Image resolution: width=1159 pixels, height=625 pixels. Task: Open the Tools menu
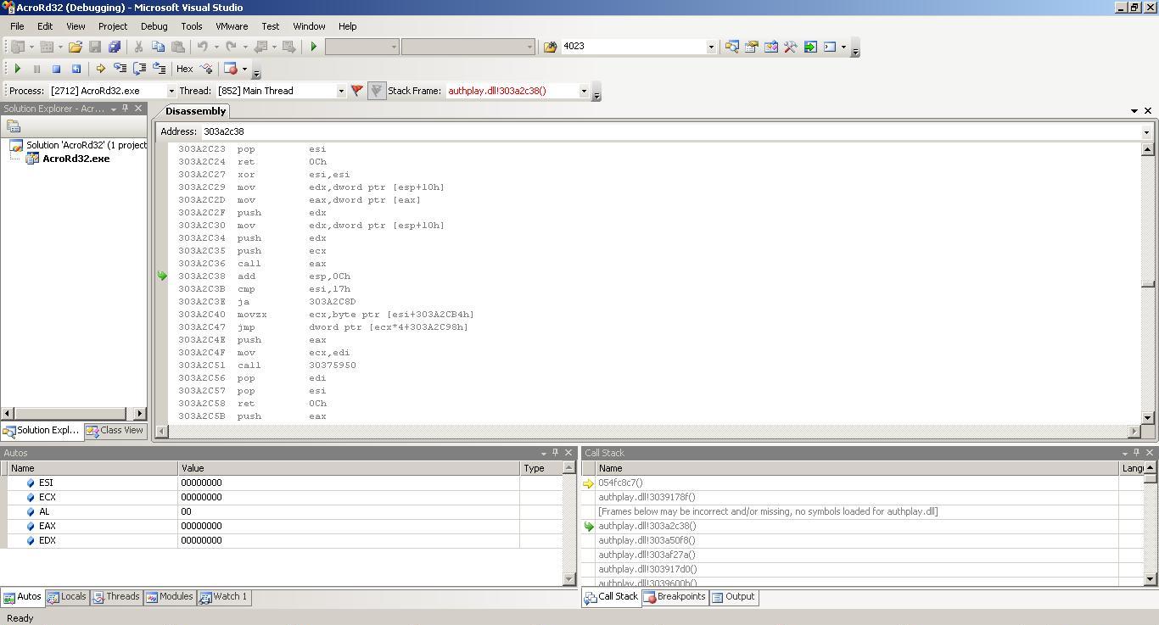(x=192, y=26)
